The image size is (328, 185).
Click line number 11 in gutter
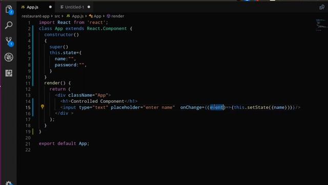tap(28, 83)
